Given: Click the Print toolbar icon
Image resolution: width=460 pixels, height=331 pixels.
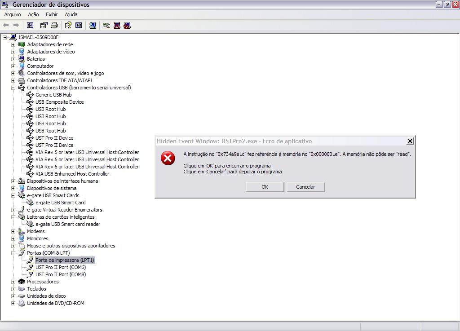Looking at the screenshot, I should [x=54, y=26].
